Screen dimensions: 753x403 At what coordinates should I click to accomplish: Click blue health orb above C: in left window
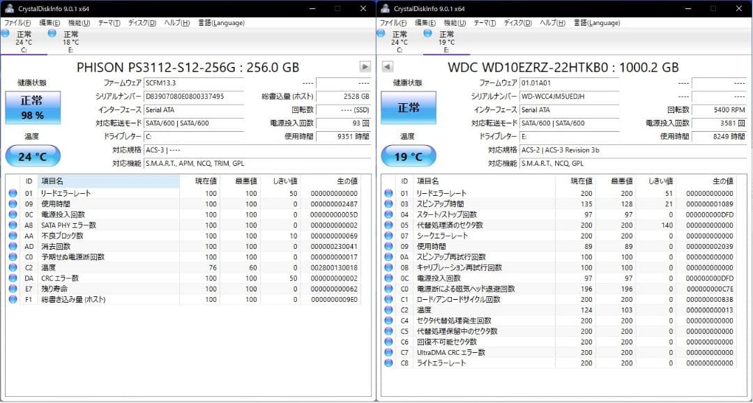coord(5,33)
